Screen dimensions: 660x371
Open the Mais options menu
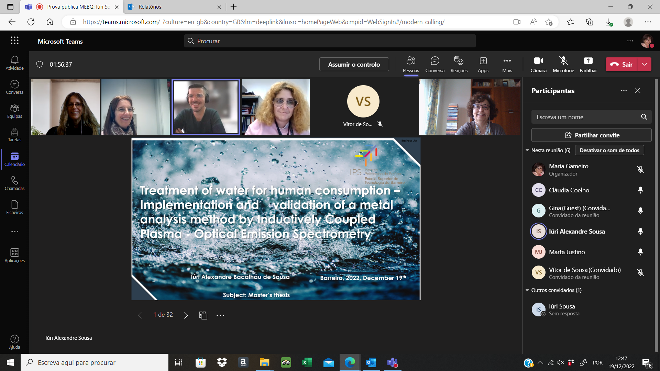pos(507,64)
